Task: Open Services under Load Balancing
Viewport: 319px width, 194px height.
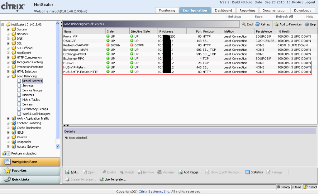Action: pos(28,86)
